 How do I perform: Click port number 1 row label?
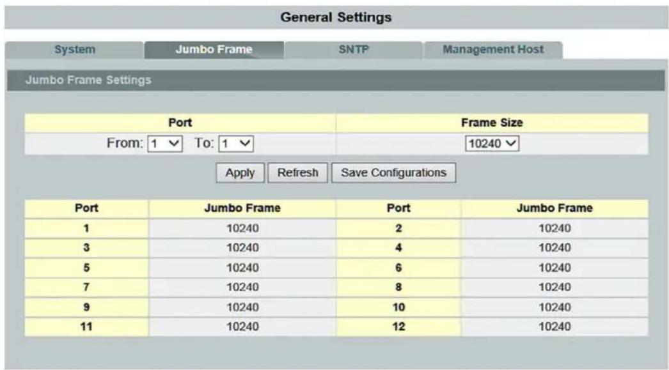(x=86, y=229)
